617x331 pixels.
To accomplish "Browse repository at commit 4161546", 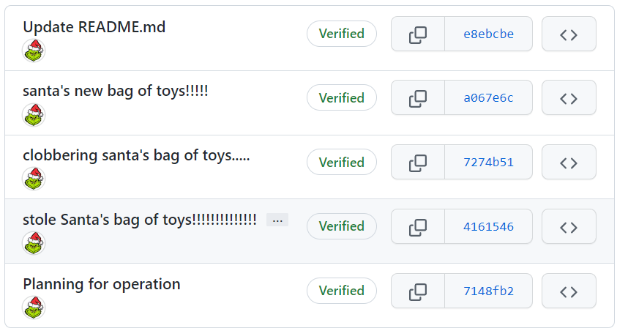I will [569, 226].
